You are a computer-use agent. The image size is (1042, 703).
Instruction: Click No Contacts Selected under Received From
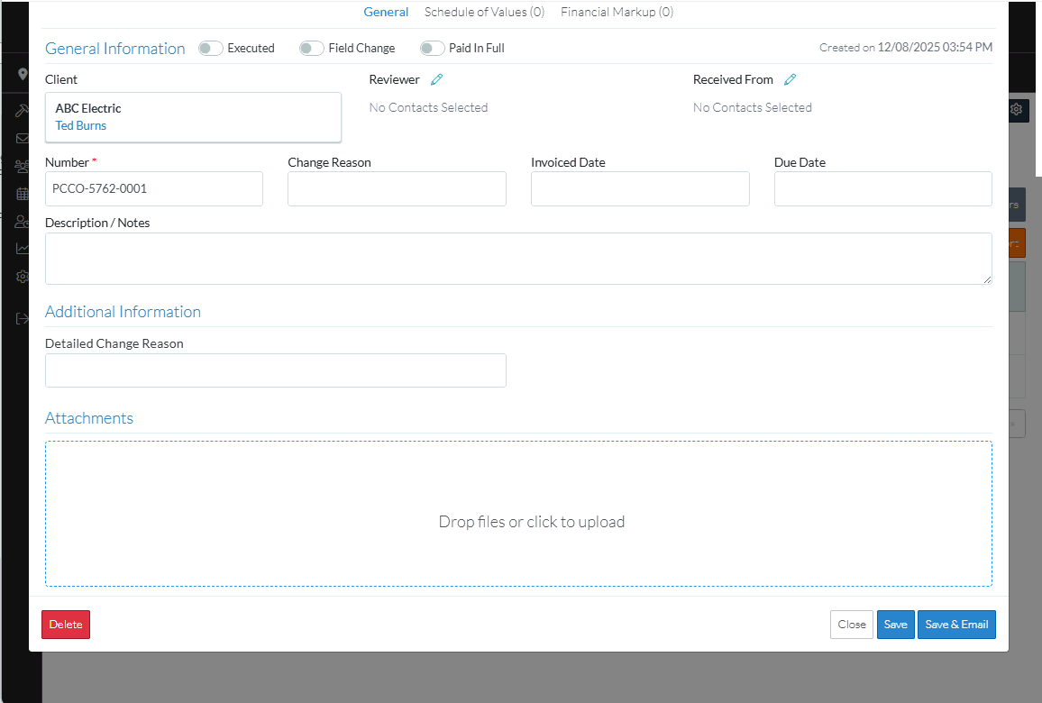coord(753,107)
